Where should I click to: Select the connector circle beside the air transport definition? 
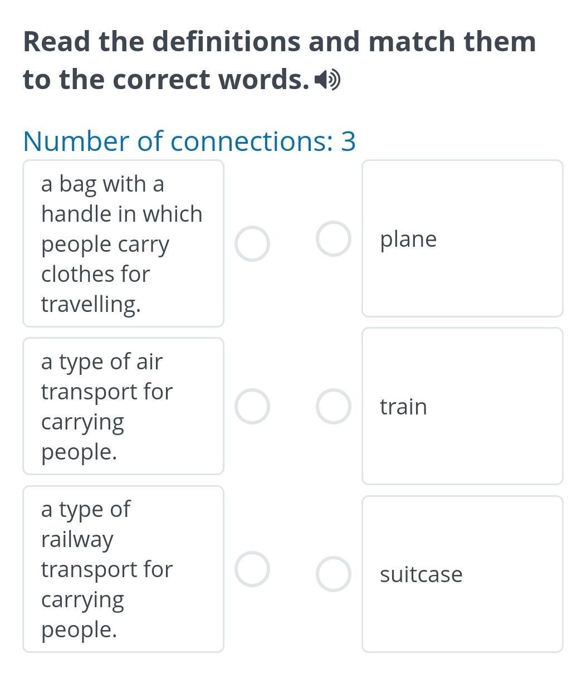(252, 406)
